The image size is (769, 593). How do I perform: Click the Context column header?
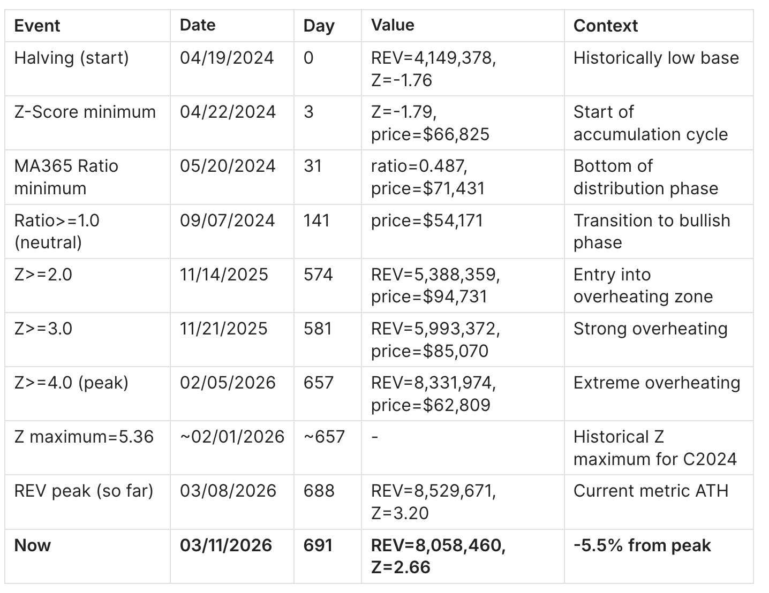tap(605, 26)
